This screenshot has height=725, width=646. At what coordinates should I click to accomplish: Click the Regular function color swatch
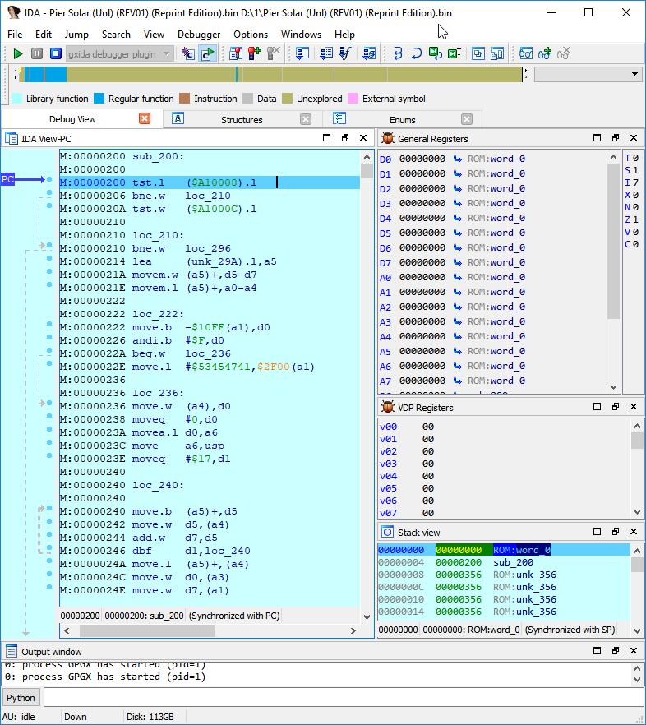(99, 99)
